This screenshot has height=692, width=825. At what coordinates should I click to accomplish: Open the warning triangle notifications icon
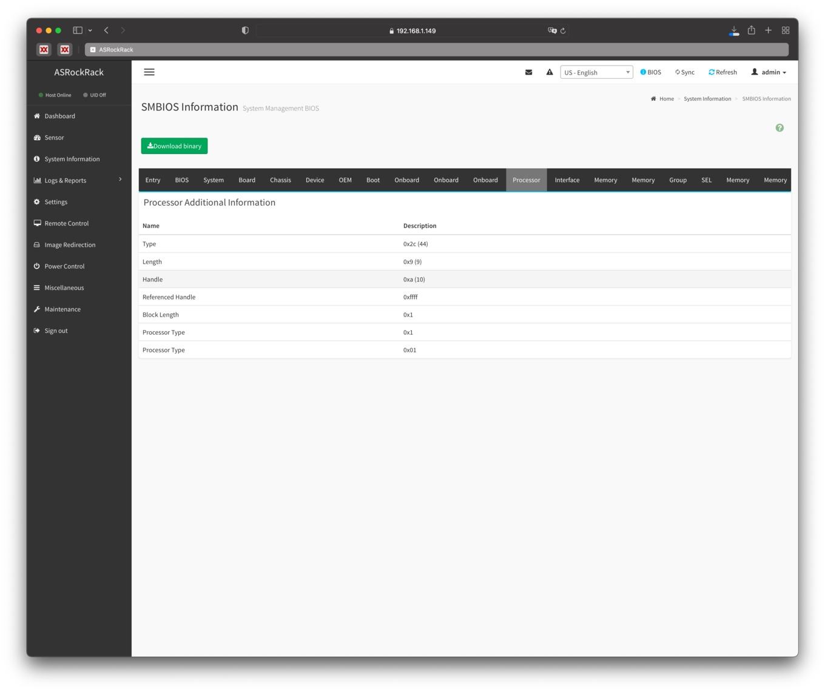(550, 72)
